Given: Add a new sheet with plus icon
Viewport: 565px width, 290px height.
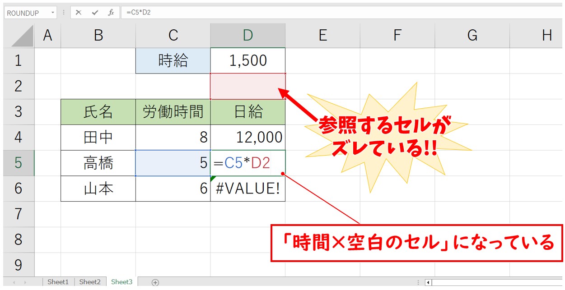Looking at the screenshot, I should (x=155, y=282).
